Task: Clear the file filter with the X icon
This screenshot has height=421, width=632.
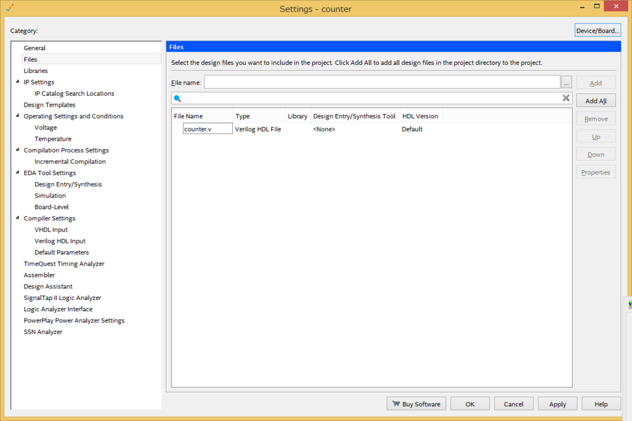Action: [x=566, y=98]
